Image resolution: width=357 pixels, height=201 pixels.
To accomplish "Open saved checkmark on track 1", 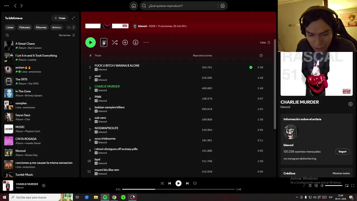I will coord(251,67).
